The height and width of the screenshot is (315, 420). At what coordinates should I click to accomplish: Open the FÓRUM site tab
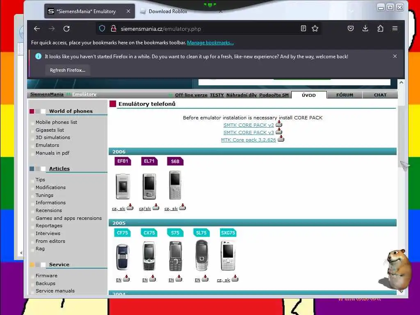(345, 95)
